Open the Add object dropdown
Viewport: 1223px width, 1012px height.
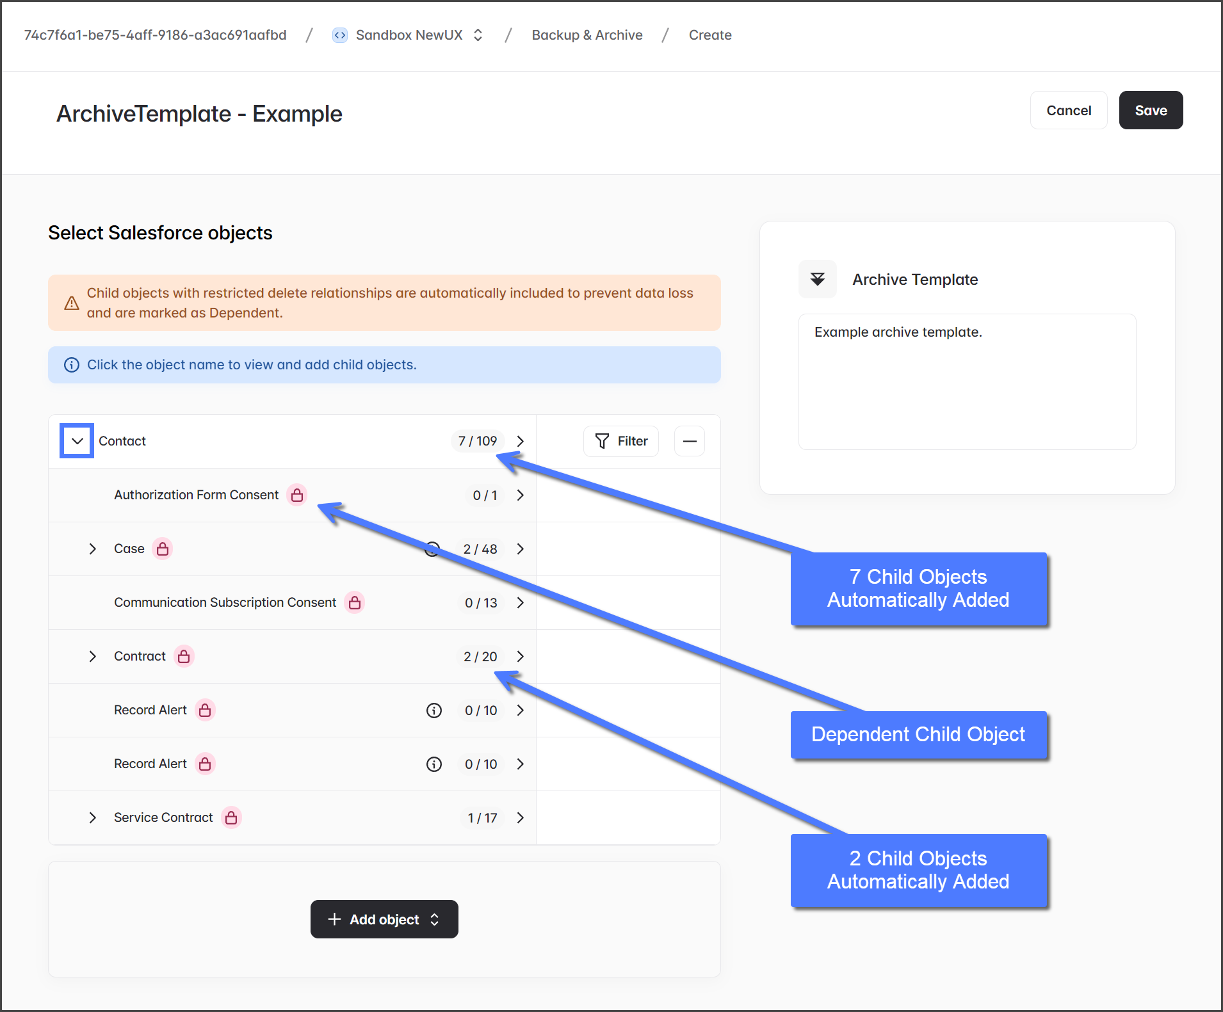[384, 919]
